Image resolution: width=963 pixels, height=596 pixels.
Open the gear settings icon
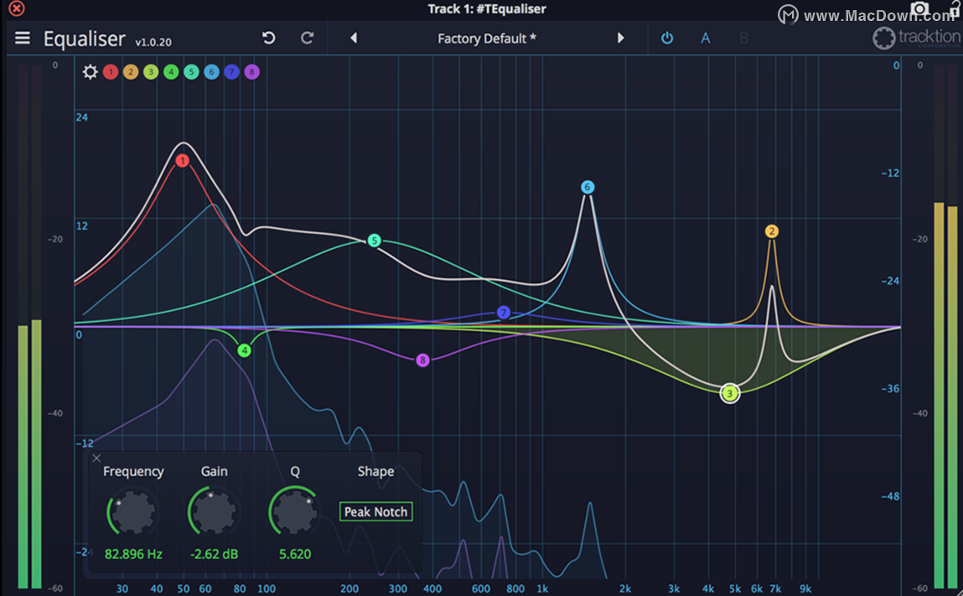tap(90, 72)
